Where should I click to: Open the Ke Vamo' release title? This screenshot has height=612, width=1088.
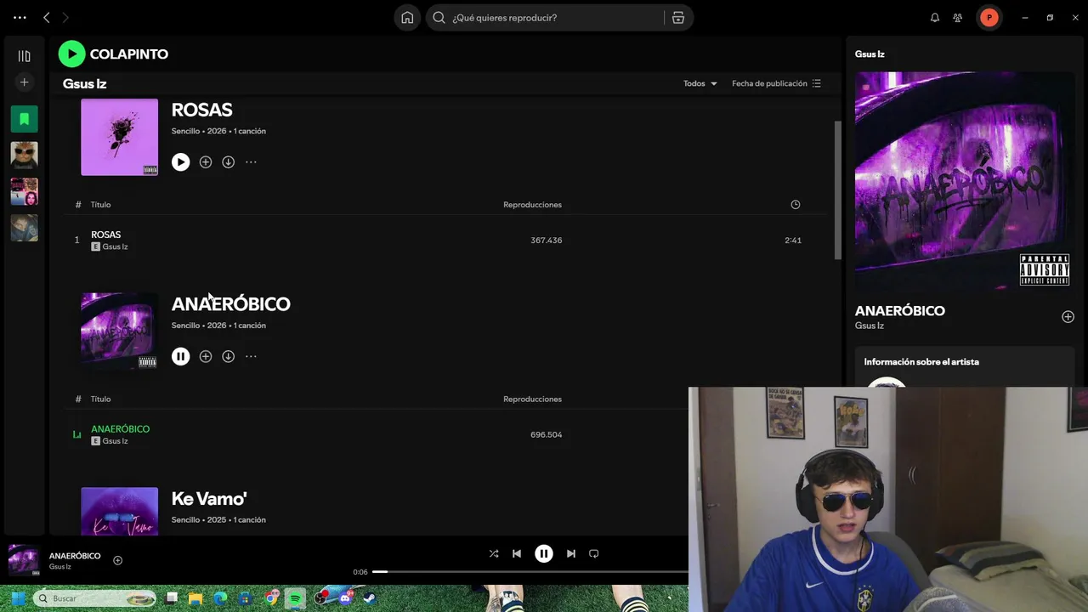pos(209,499)
